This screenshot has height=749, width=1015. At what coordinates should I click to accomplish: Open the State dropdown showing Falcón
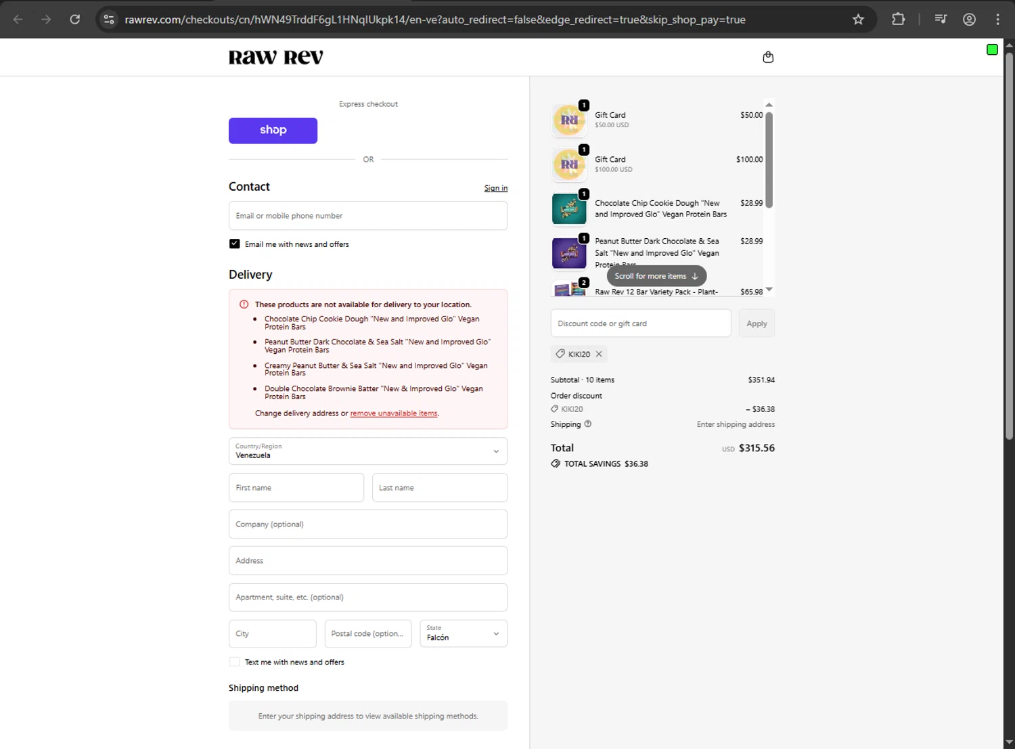pyautogui.click(x=464, y=634)
